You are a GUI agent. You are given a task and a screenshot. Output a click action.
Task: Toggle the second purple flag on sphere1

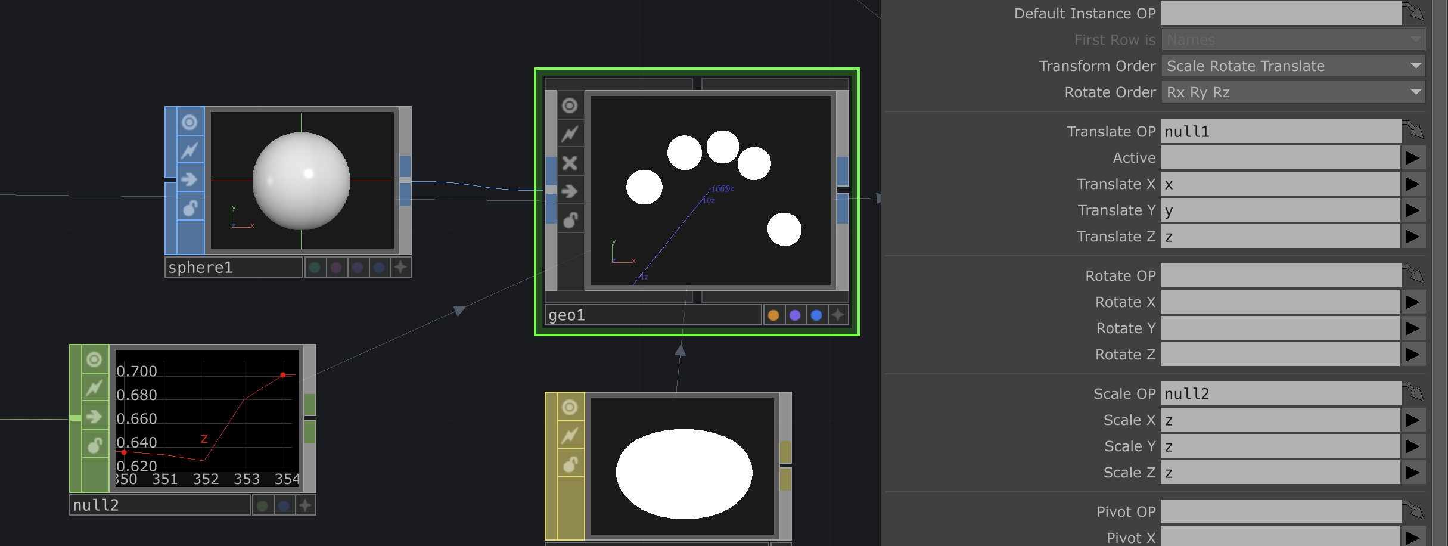tap(358, 267)
